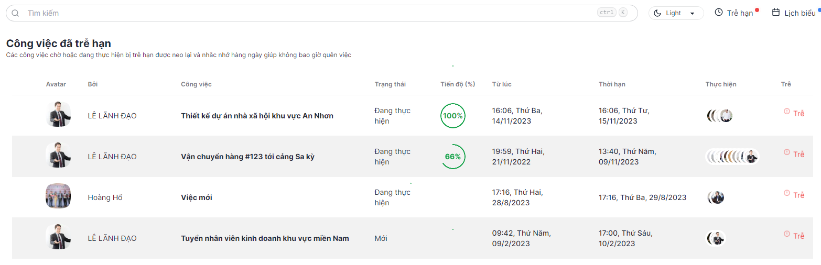This screenshot has width=821, height=265.
Task: Click the clock icon beside Trễ hạn
Action: pos(719,13)
